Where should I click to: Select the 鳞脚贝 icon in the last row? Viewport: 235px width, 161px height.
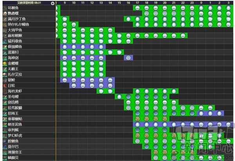pos(4,157)
